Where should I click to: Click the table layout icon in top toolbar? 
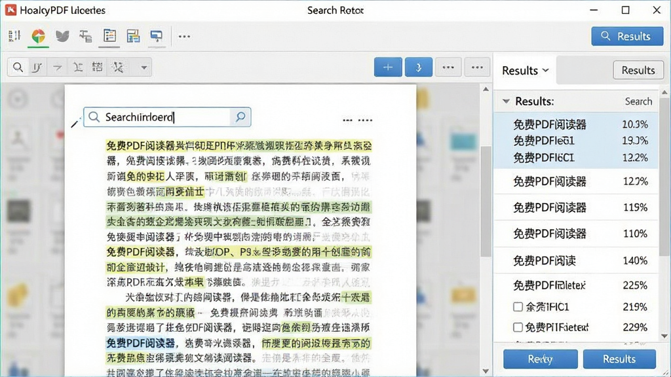tap(133, 36)
